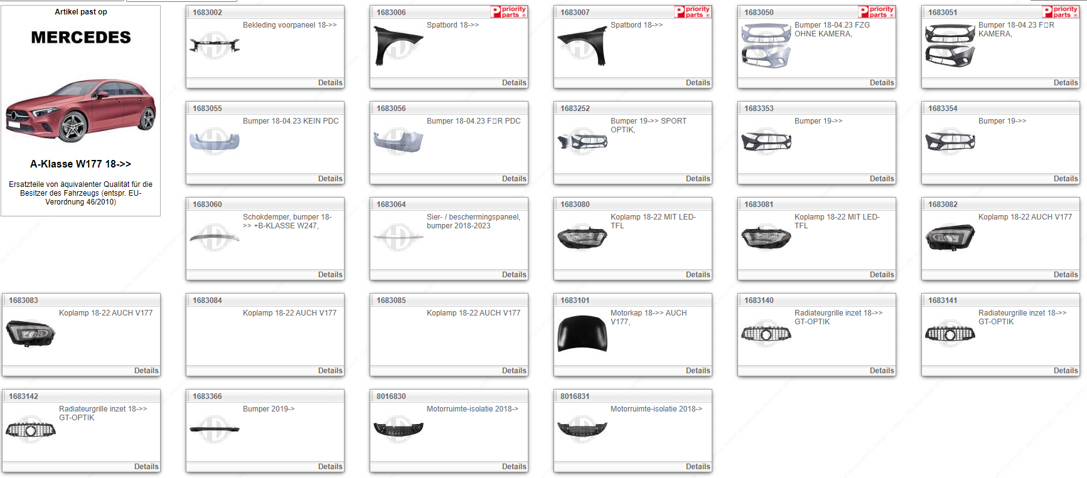Open Details for Motorruimte-isolatie 8016831
1087x478 pixels.
click(x=698, y=467)
